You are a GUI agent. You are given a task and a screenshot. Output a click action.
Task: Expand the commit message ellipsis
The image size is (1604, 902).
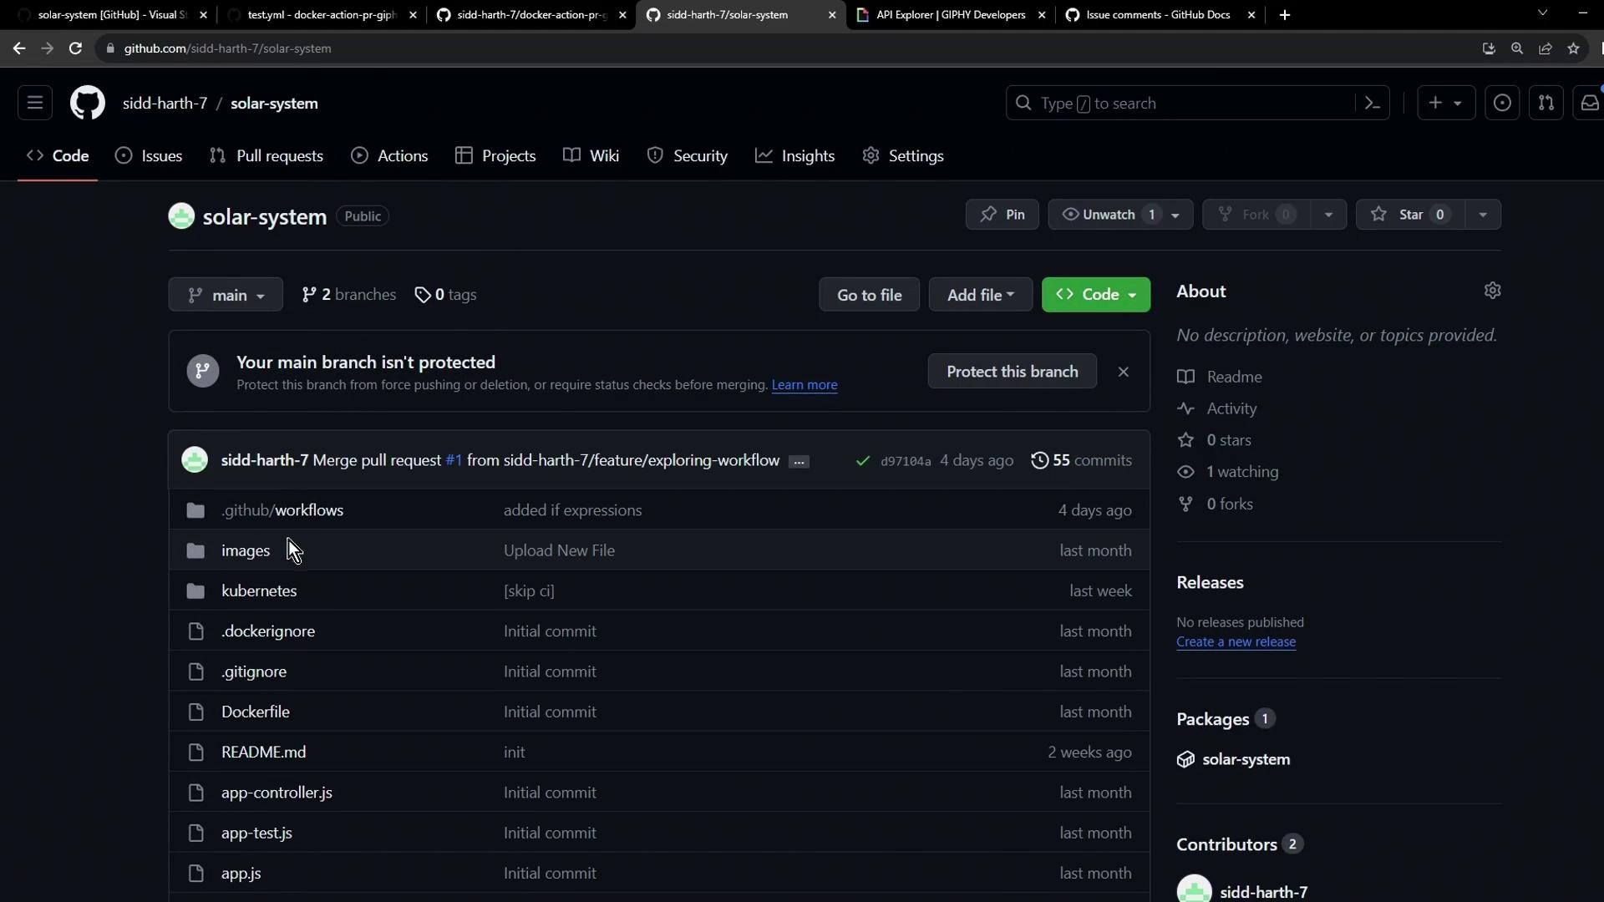click(799, 462)
